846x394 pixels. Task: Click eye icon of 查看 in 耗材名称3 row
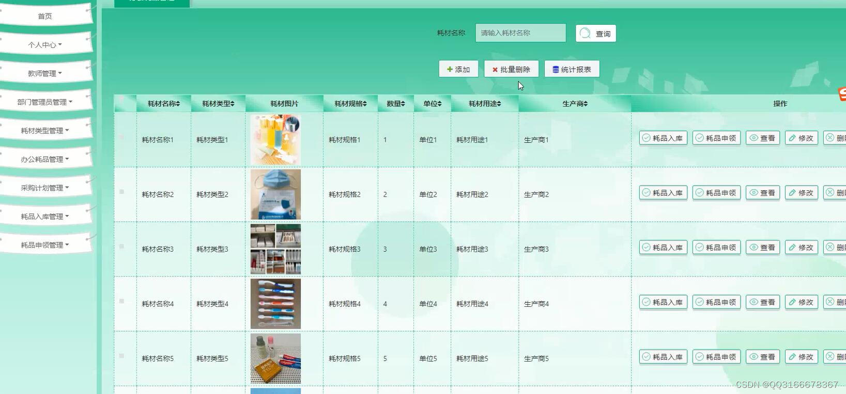tap(754, 247)
